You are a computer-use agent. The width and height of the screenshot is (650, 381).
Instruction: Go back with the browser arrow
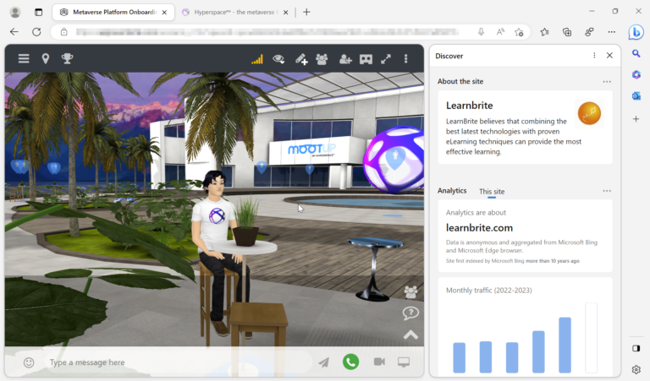[14, 32]
